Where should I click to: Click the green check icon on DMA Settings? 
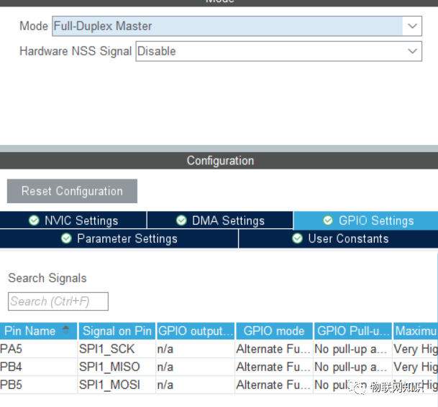181,220
